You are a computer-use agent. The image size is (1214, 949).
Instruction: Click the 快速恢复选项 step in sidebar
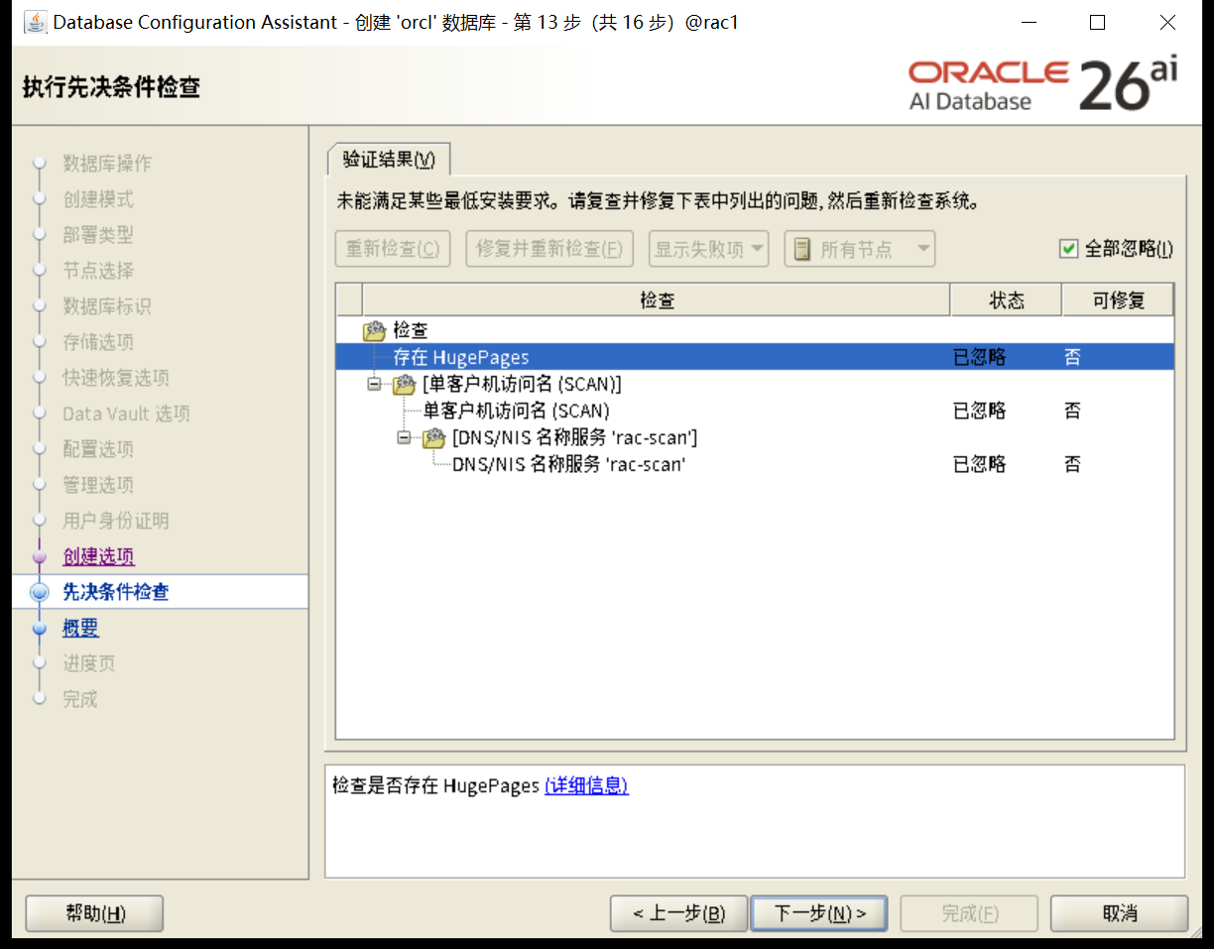click(x=116, y=378)
